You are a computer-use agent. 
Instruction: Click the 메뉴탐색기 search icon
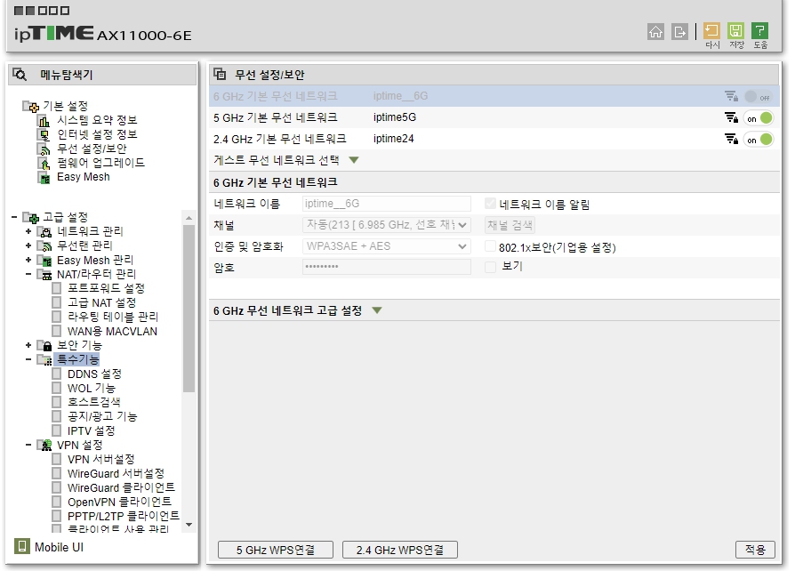tap(20, 75)
